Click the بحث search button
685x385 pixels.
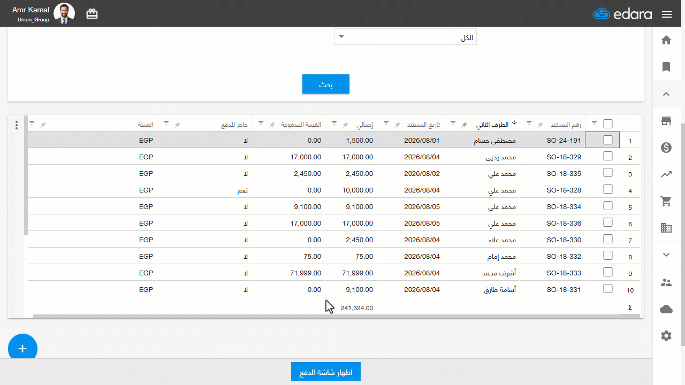[x=326, y=84]
